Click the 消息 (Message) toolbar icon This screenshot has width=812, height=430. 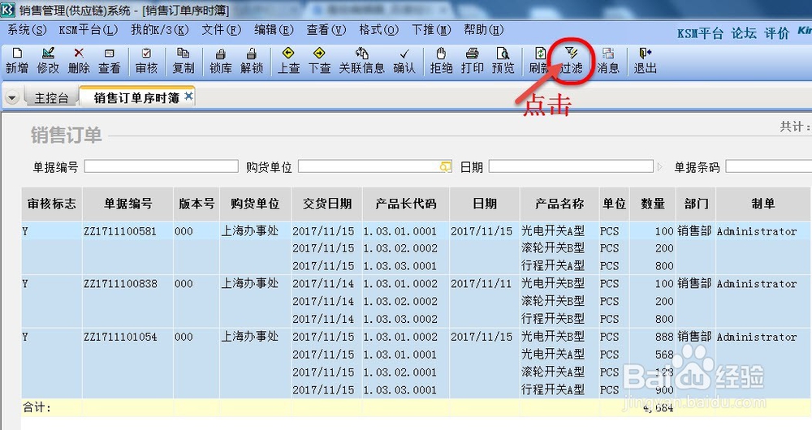point(608,61)
